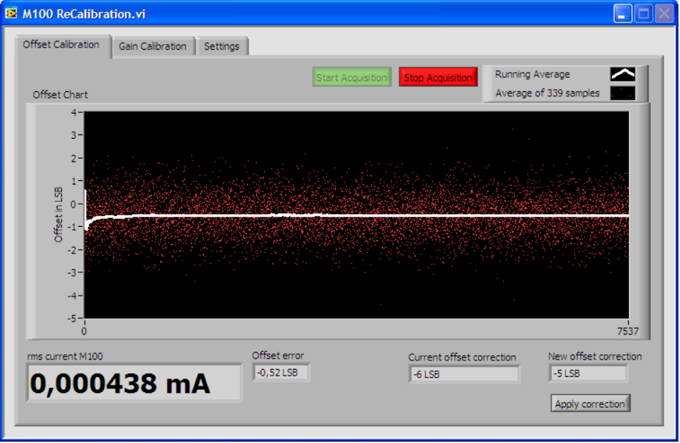Toggle the Stop Acquisition boolean control

[x=438, y=77]
